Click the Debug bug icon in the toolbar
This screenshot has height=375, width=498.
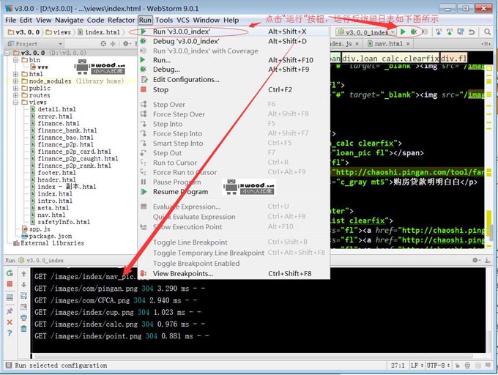pyautogui.click(x=414, y=31)
